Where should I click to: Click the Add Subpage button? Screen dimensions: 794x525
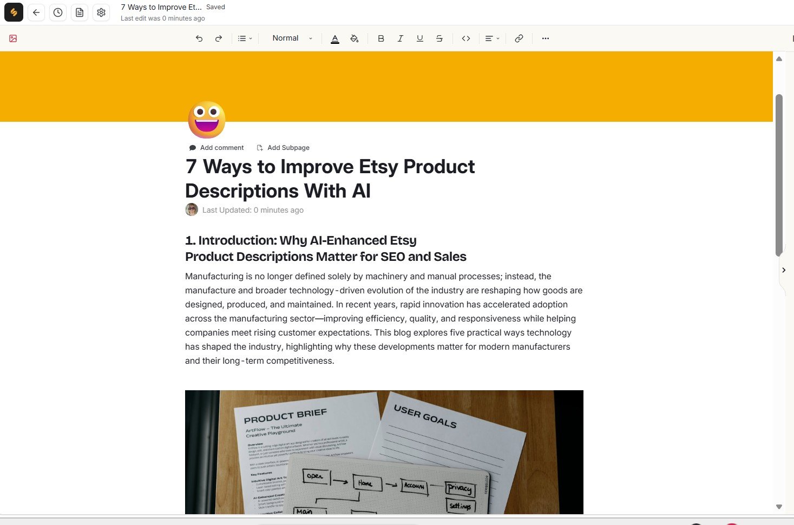(x=283, y=148)
